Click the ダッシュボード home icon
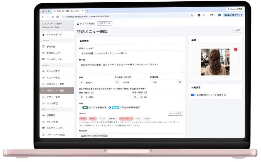261x162 pixels. pyautogui.click(x=44, y=35)
